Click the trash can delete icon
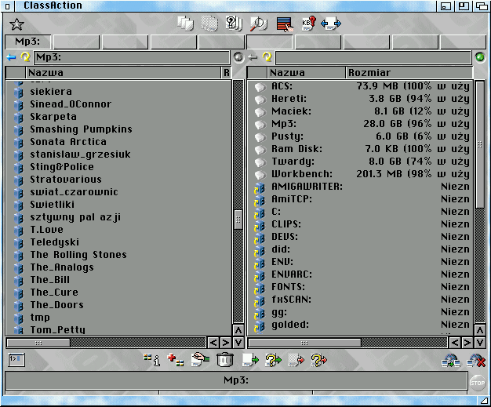The width and height of the screenshot is (491, 407). pos(224,360)
